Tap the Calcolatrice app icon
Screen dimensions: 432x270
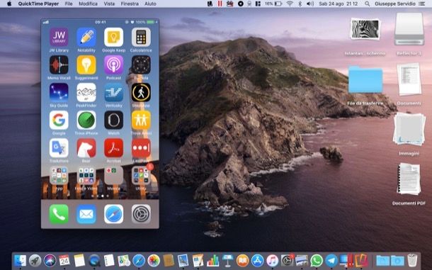point(141,37)
